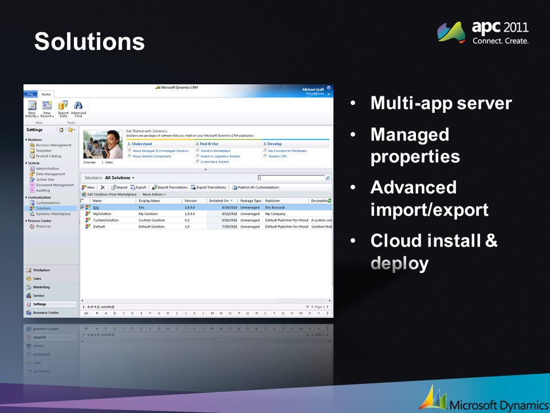Open the New Record ribbon icon
This screenshot has width=550, height=413.
(46, 109)
